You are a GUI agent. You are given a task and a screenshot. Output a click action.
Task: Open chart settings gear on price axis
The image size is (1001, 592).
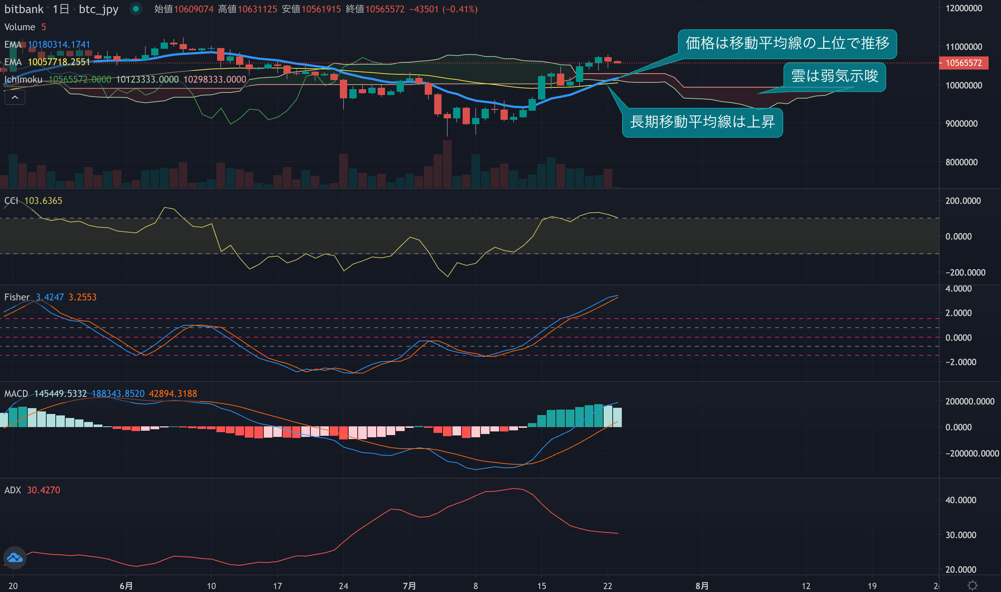coord(972,585)
